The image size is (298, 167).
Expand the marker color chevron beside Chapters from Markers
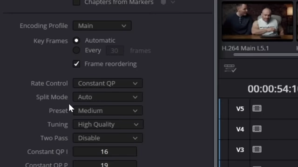(173, 2)
